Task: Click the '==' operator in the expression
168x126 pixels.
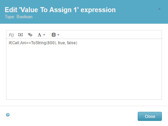Action: 29,43
